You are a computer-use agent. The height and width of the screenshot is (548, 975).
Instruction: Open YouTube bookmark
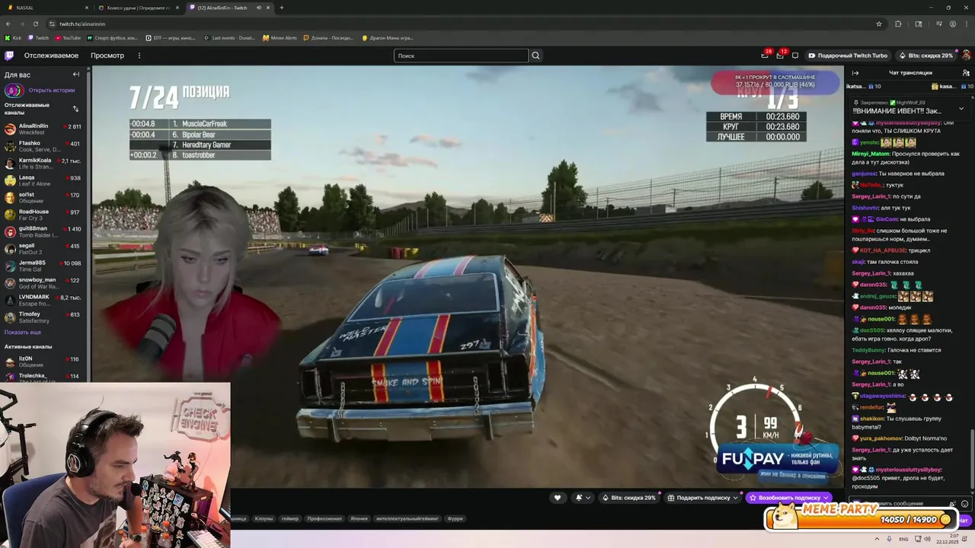[68, 37]
